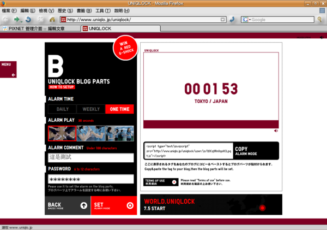Click the Go arrow next to address bar
Screen dimensions: 327x230
[x=232, y=20]
